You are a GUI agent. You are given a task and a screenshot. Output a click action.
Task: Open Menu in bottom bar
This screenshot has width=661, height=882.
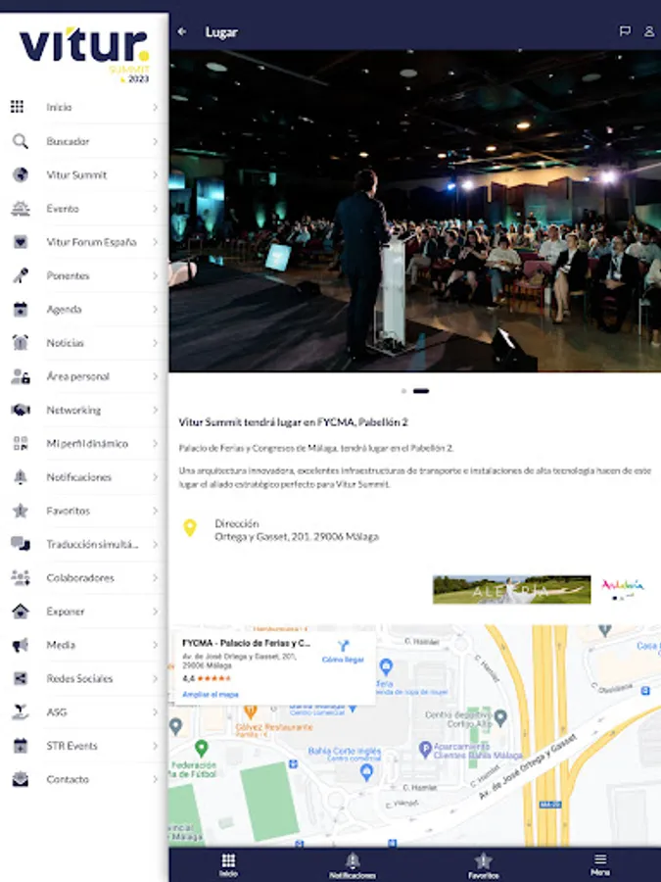600,864
